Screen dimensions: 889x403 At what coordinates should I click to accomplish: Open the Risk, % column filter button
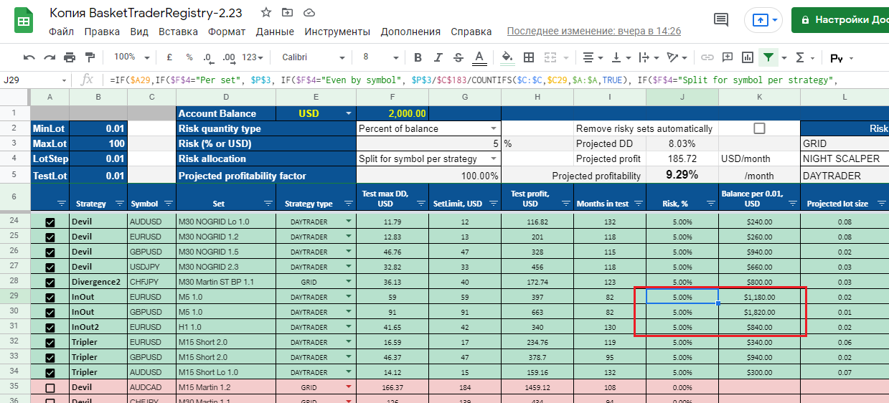[710, 204]
